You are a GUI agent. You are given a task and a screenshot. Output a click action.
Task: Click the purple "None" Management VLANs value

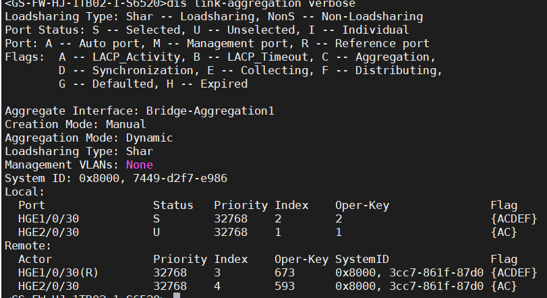click(139, 165)
